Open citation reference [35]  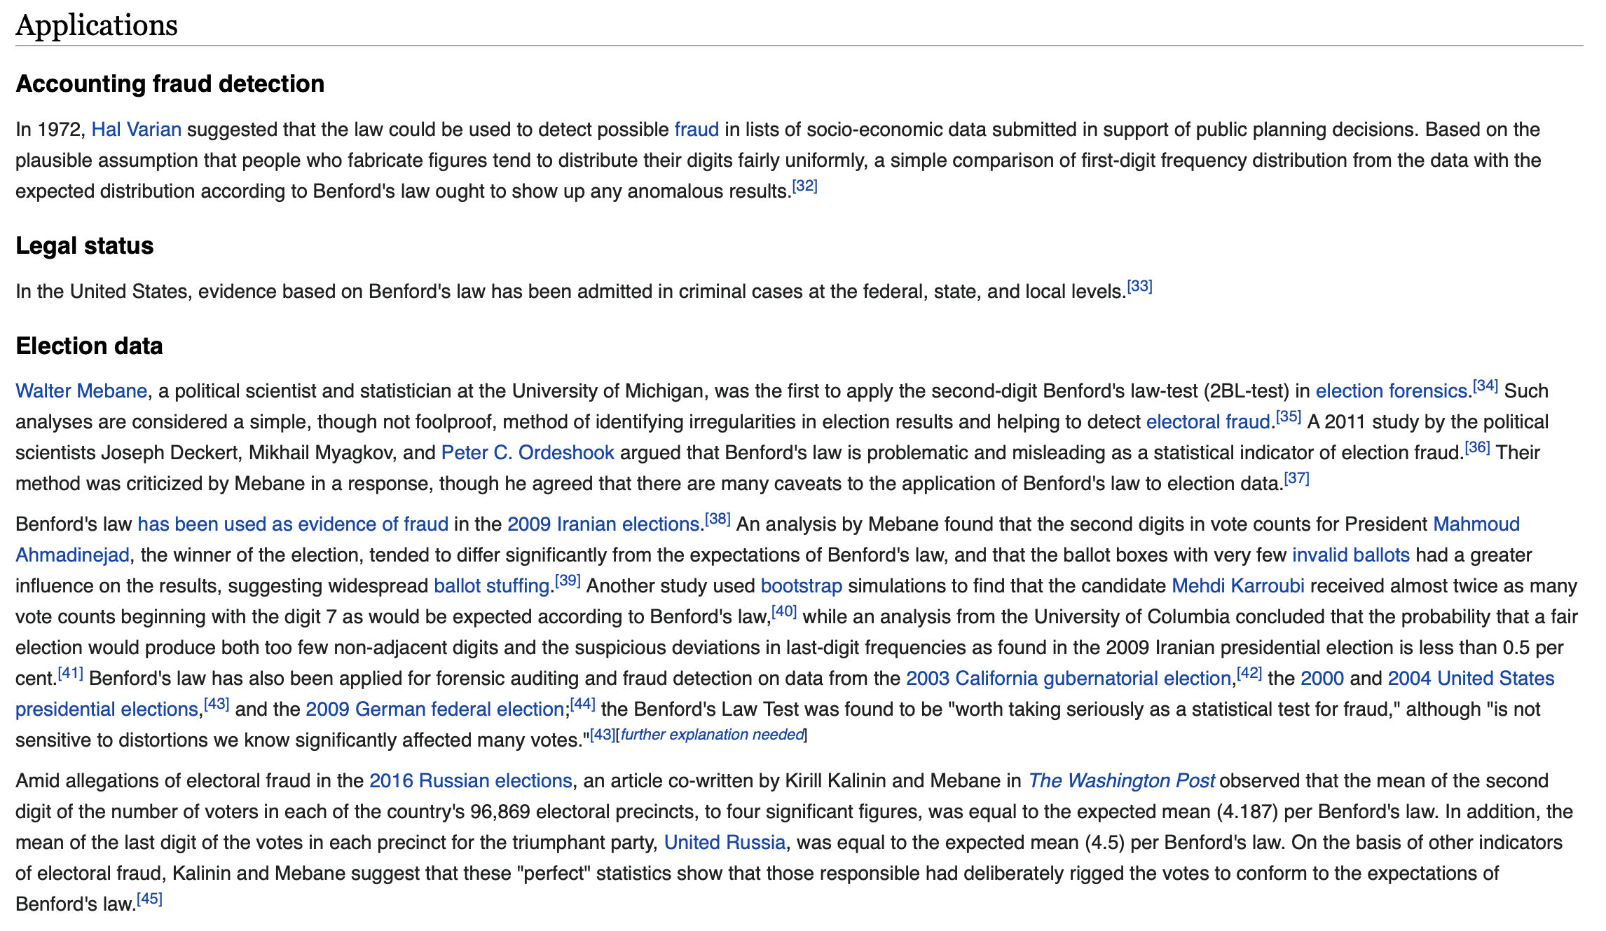pos(1289,416)
